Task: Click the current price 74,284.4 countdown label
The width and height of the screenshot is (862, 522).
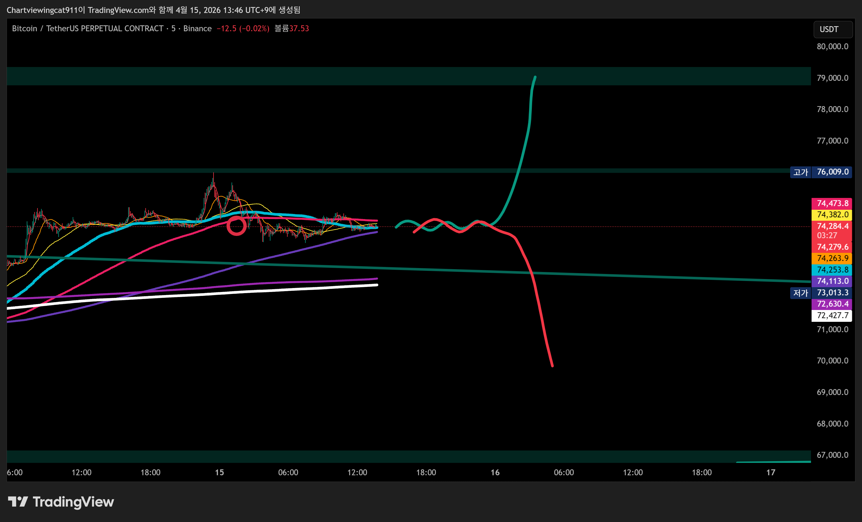Action: (x=832, y=230)
